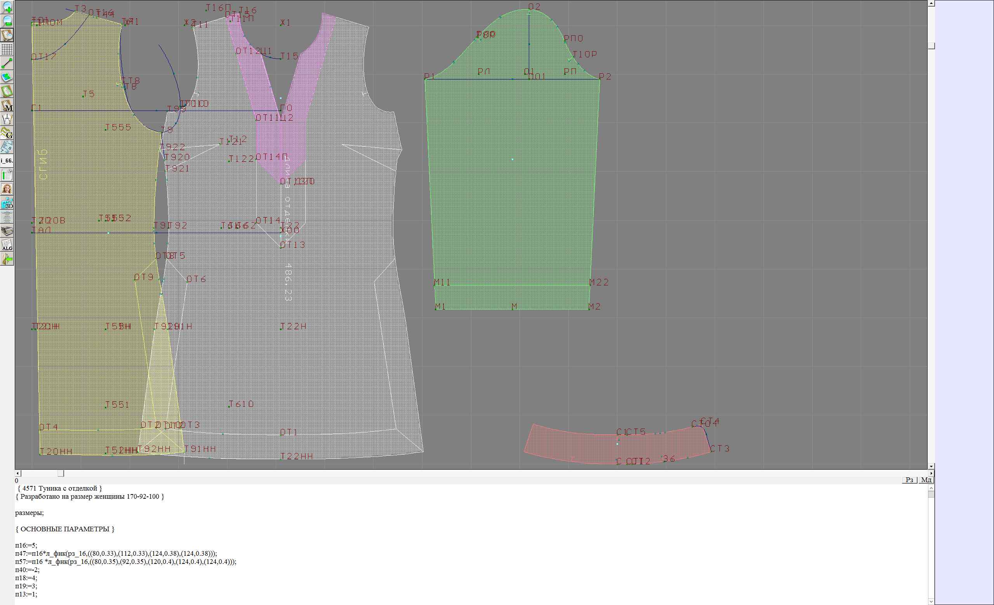Screen dimensions: 994x605
Task: Open the ALG algorithm icon
Action: click(x=7, y=245)
